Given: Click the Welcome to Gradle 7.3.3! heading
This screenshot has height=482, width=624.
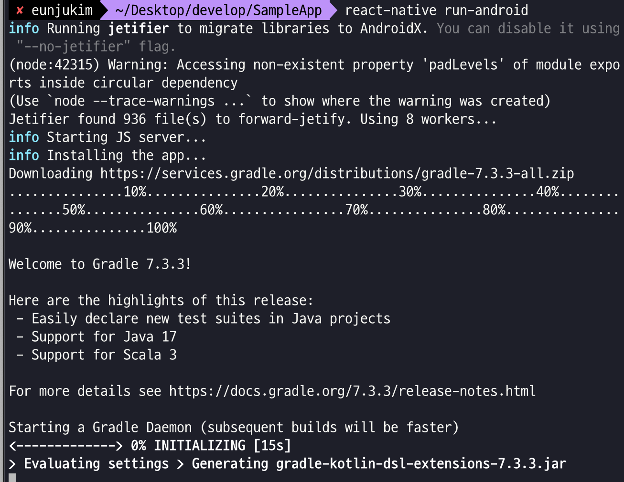Looking at the screenshot, I should pyautogui.click(x=100, y=264).
